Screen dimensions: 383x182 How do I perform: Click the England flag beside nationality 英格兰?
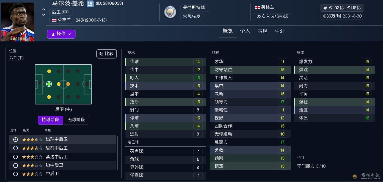click(54, 20)
